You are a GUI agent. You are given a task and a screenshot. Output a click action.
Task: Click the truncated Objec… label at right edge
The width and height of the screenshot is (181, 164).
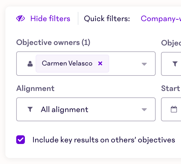171,42
